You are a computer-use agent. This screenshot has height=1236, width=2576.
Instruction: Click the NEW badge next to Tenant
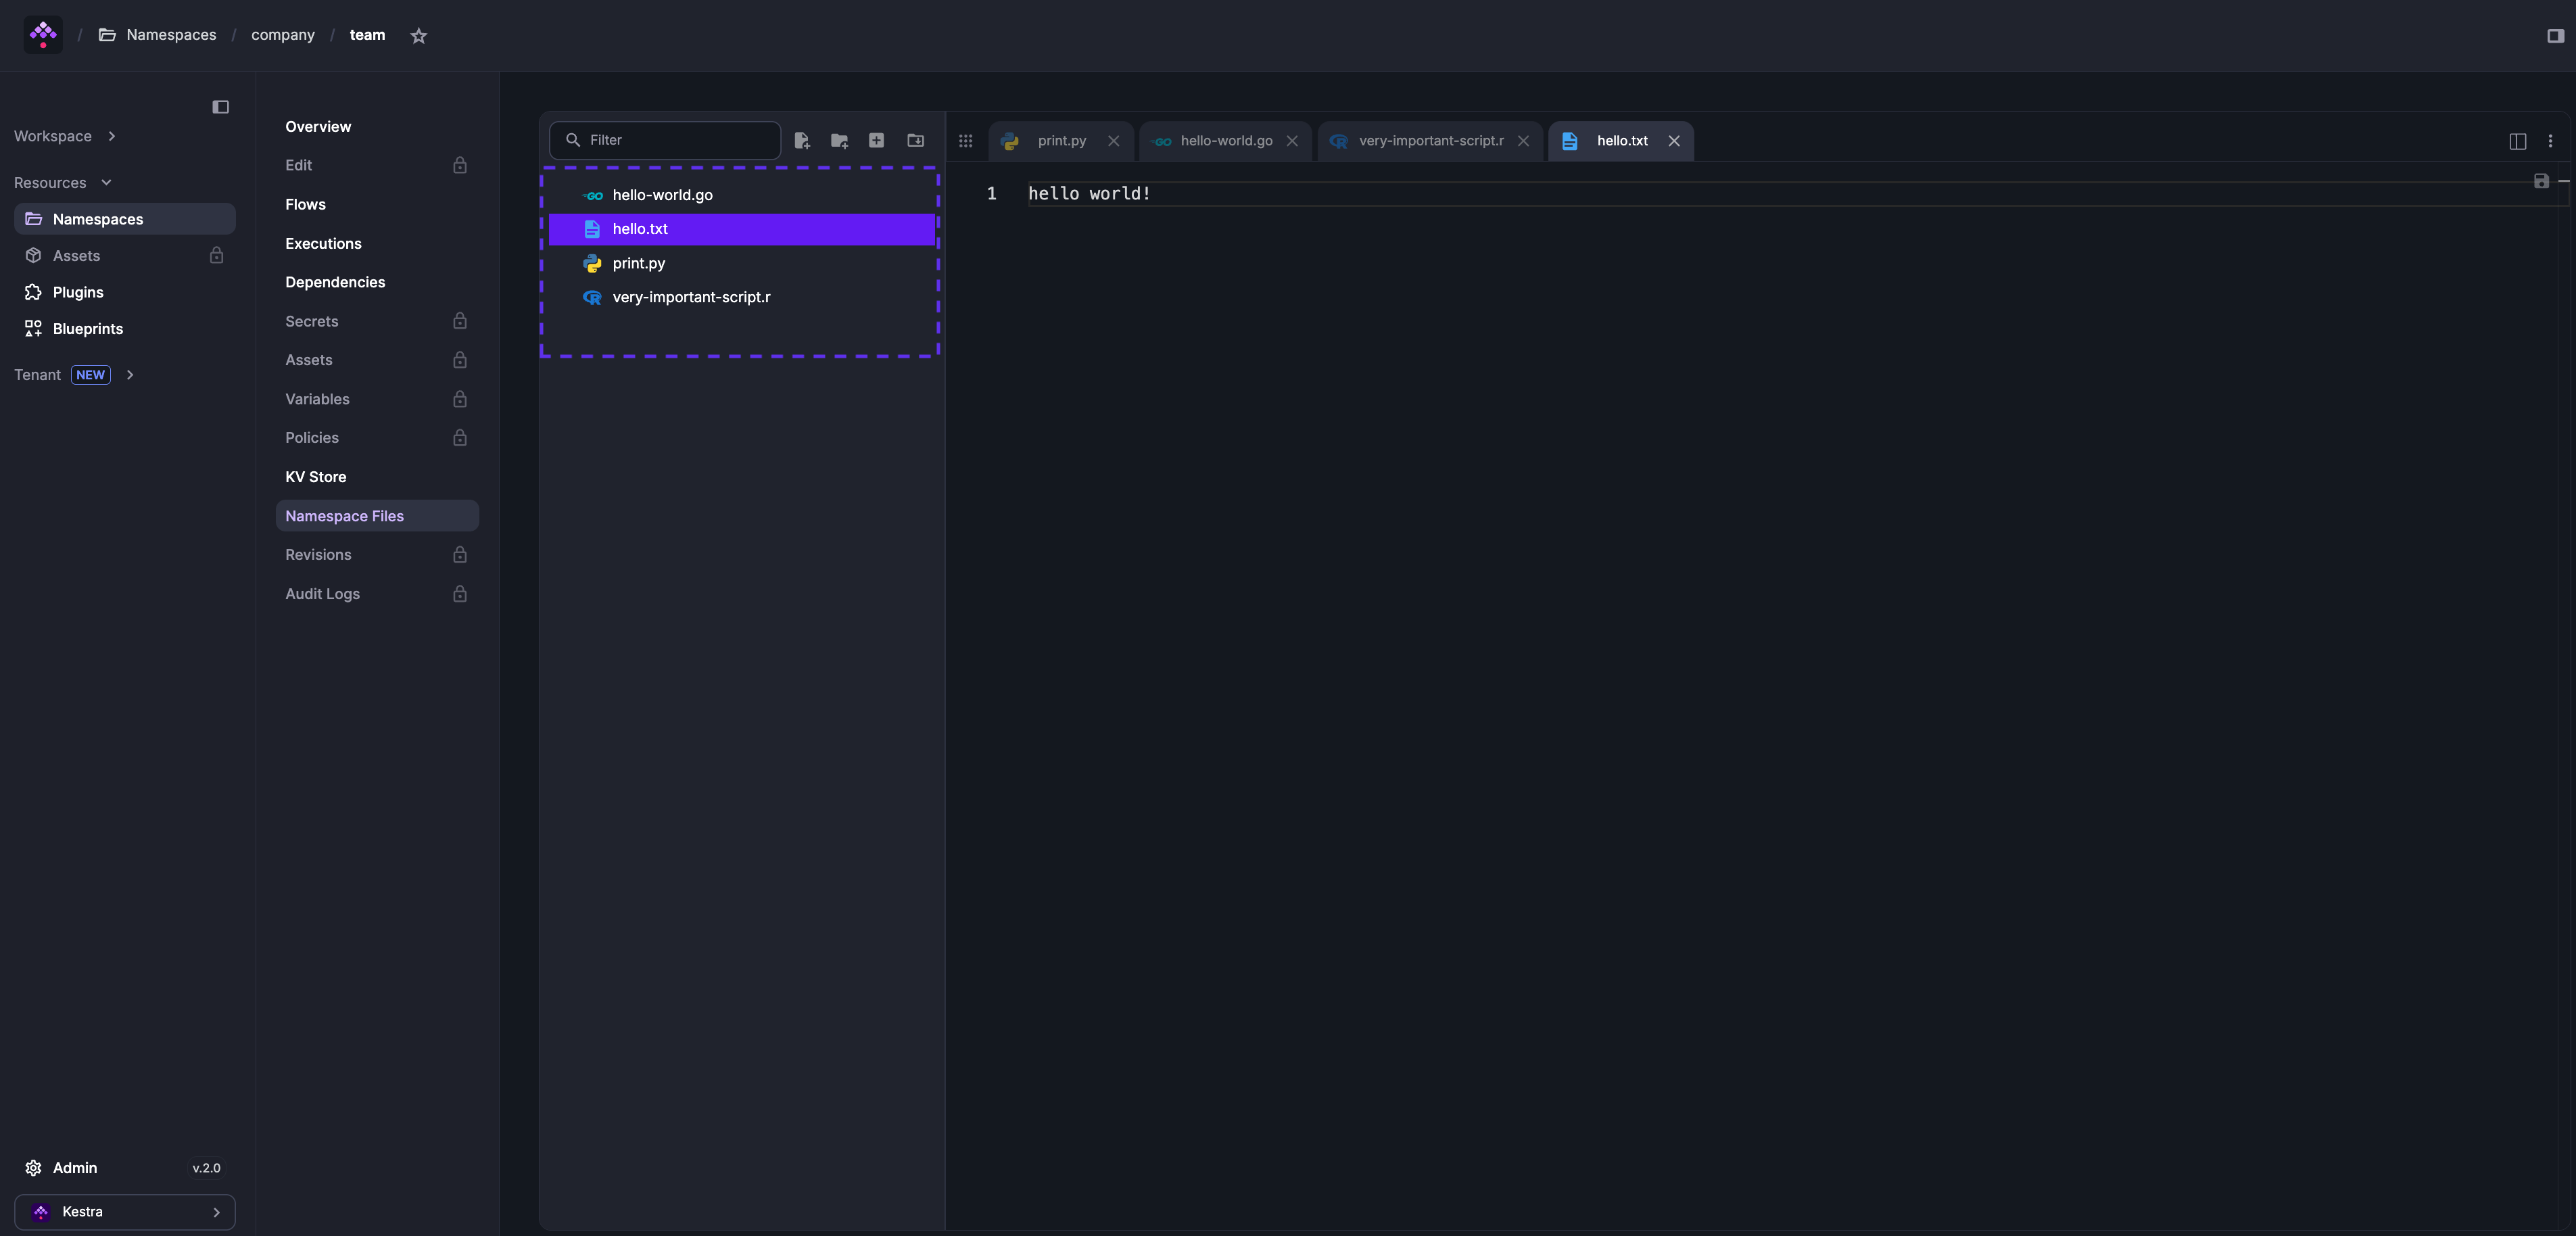(x=91, y=375)
